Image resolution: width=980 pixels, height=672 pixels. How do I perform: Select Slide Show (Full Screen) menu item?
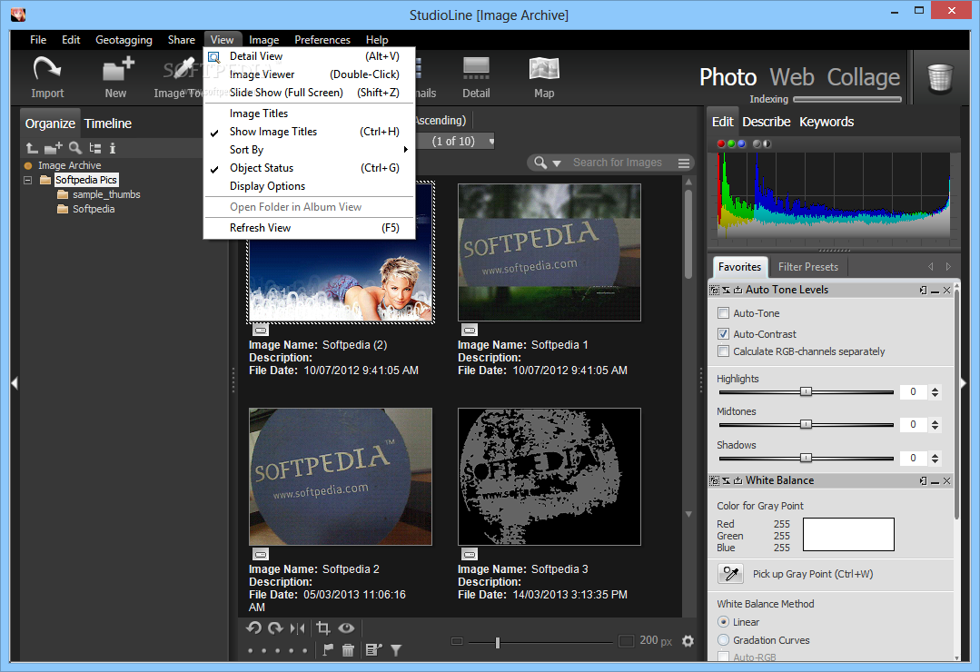[x=310, y=93]
